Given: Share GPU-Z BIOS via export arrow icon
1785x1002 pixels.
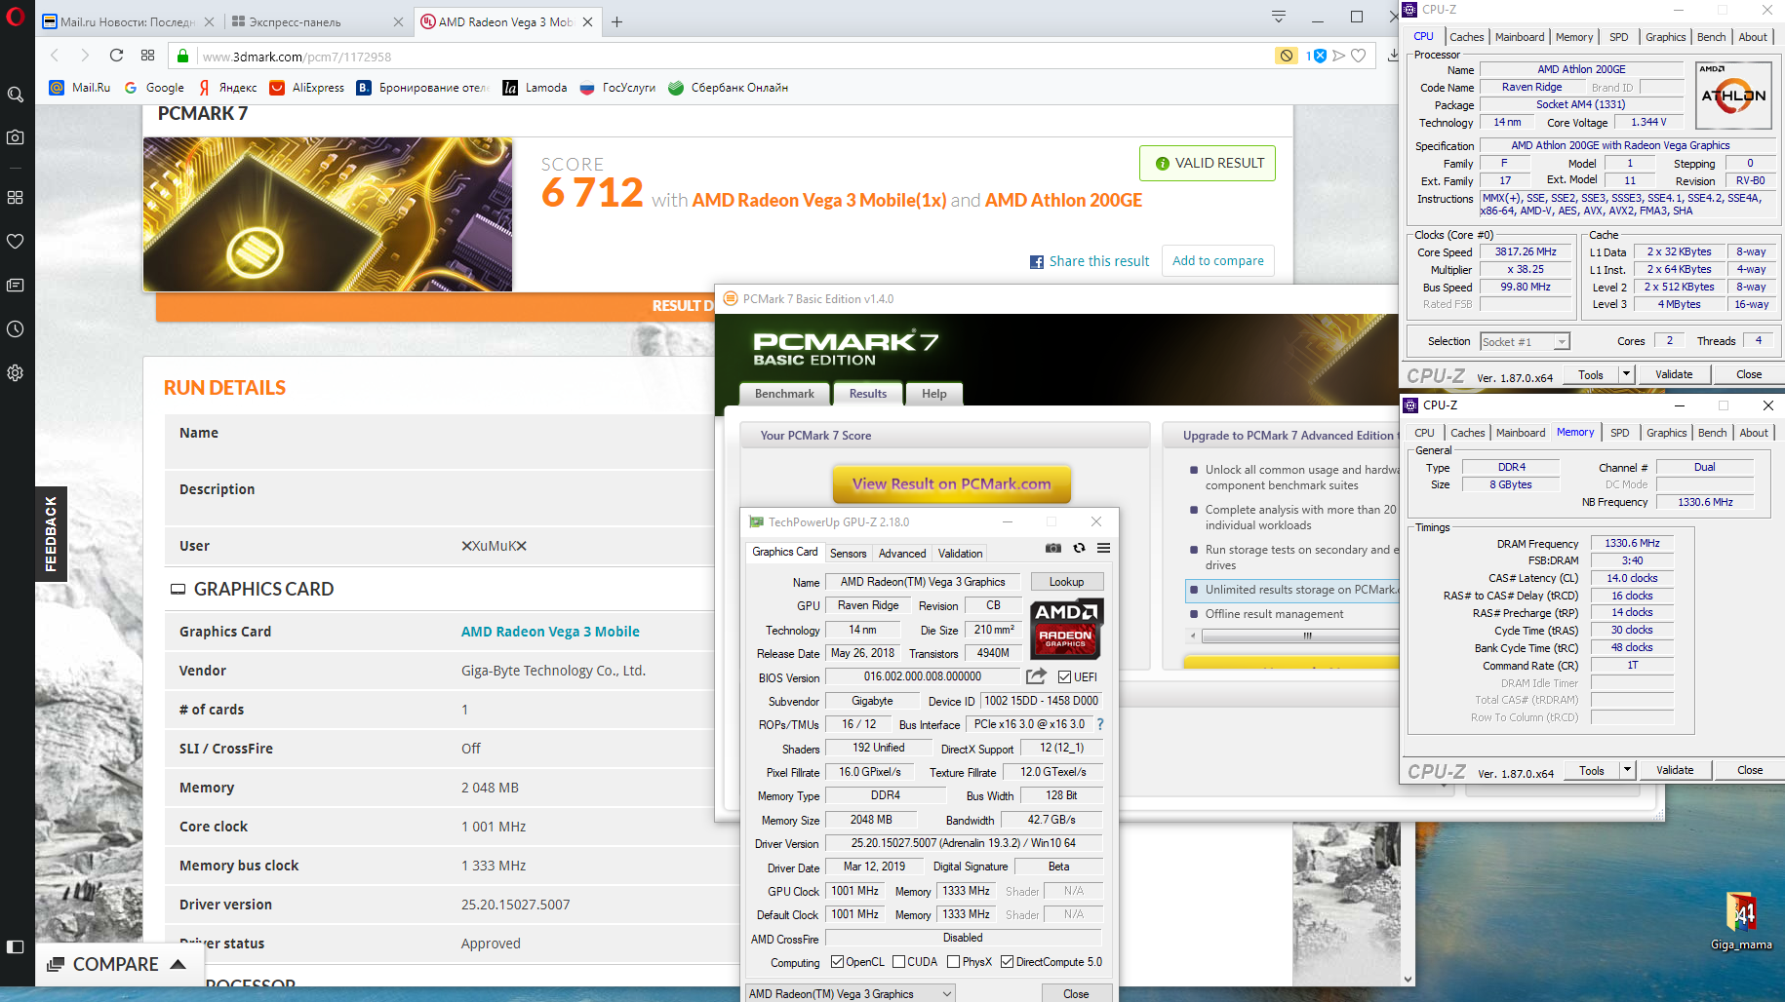Looking at the screenshot, I should click(x=1036, y=676).
